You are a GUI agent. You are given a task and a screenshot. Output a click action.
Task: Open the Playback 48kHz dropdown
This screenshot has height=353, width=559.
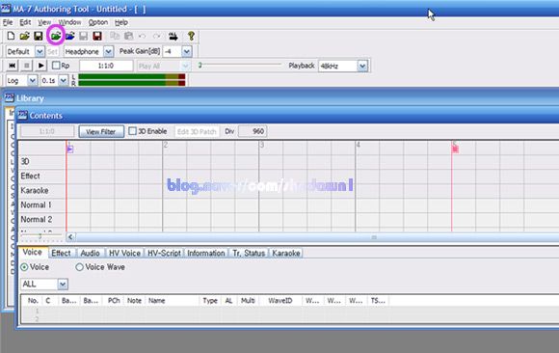coord(362,66)
